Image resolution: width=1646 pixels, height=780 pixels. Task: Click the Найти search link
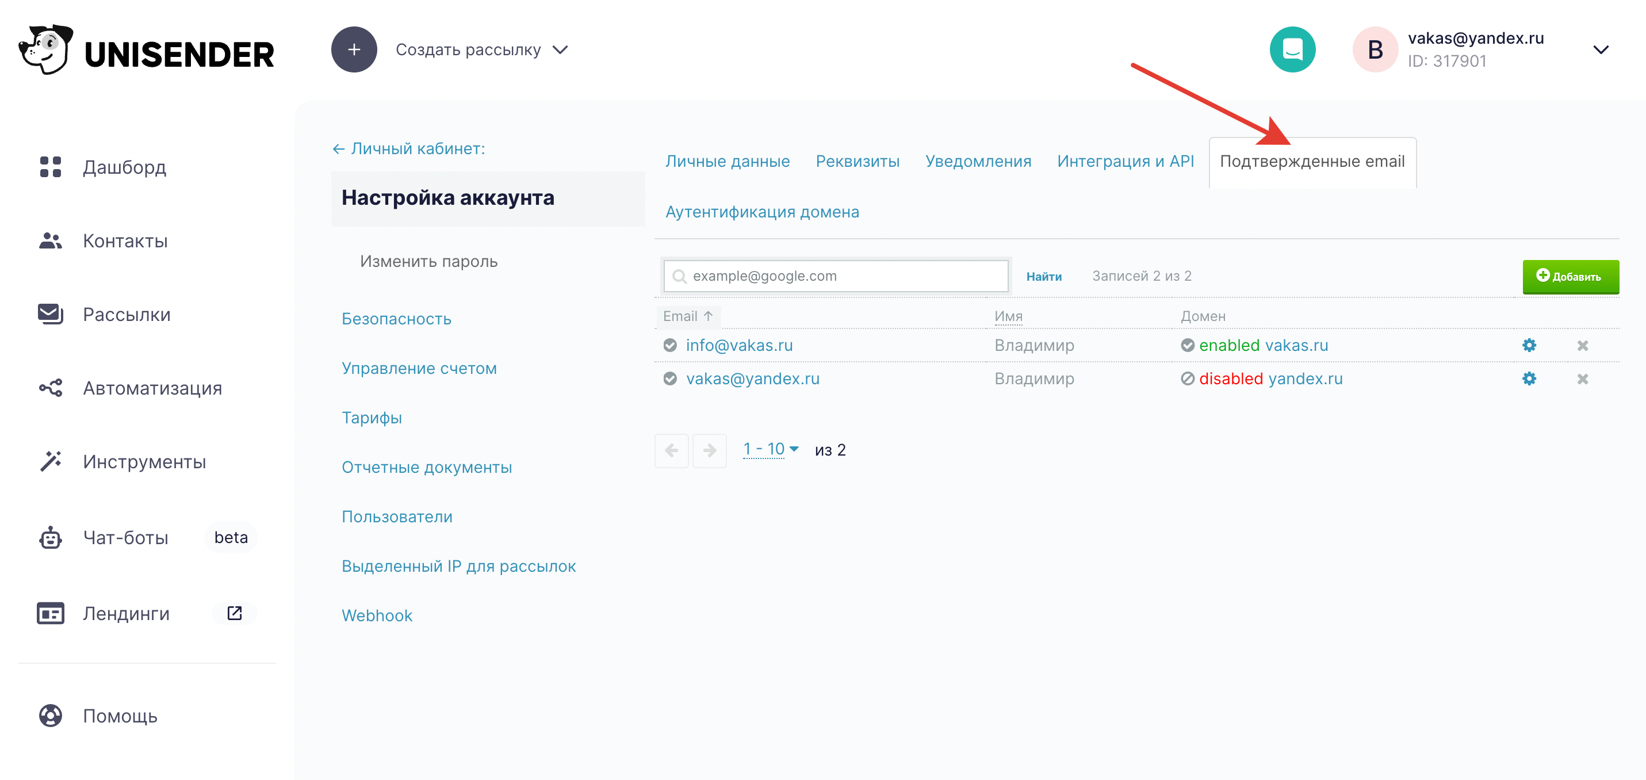[x=1043, y=276]
